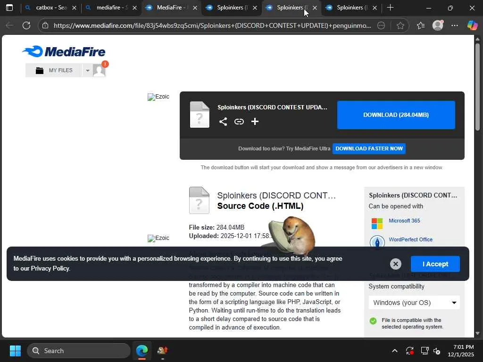Screen dimensions: 483x362
Task: Open the WordPerfect Office link
Action: (410, 239)
